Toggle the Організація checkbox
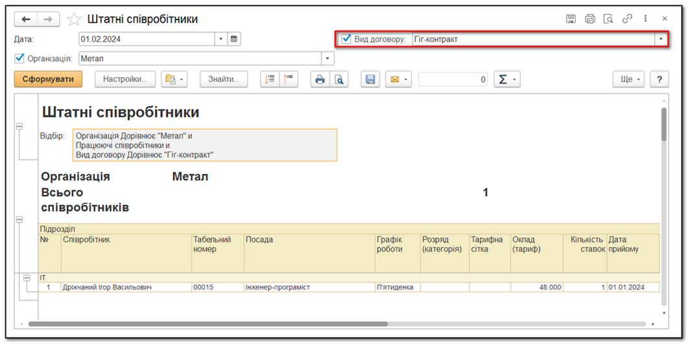 pos(19,58)
